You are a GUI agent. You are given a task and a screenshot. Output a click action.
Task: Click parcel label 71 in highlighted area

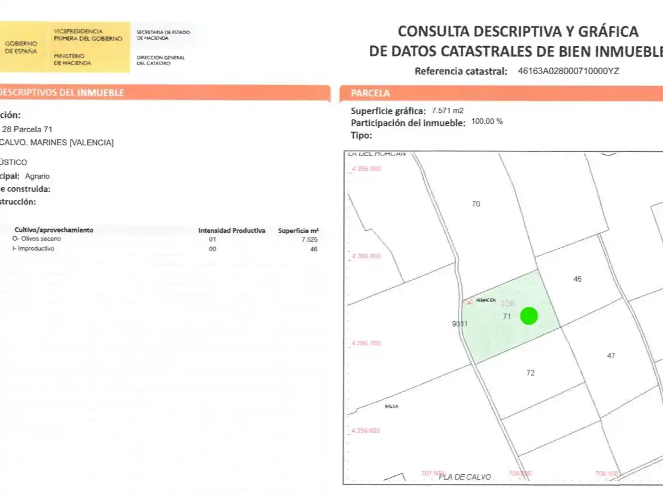tap(507, 316)
